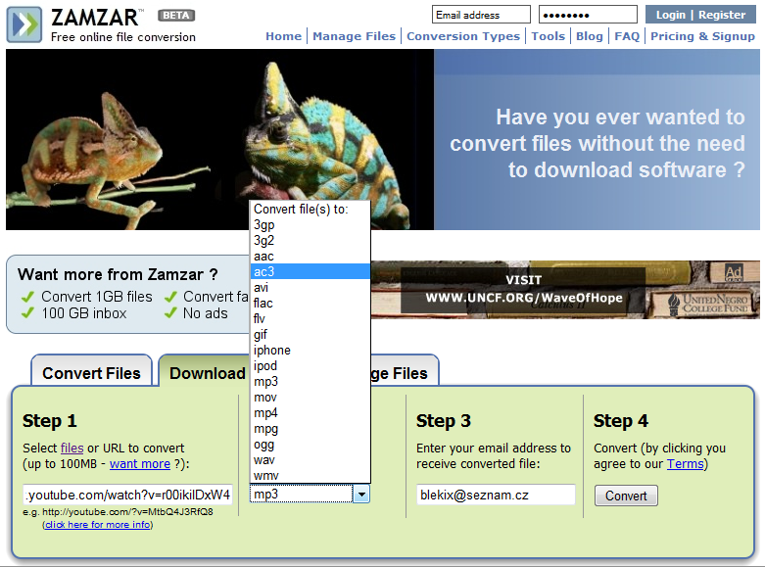Click the Convert 1GB files feature text
The height and width of the screenshot is (567, 765).
pos(97,297)
